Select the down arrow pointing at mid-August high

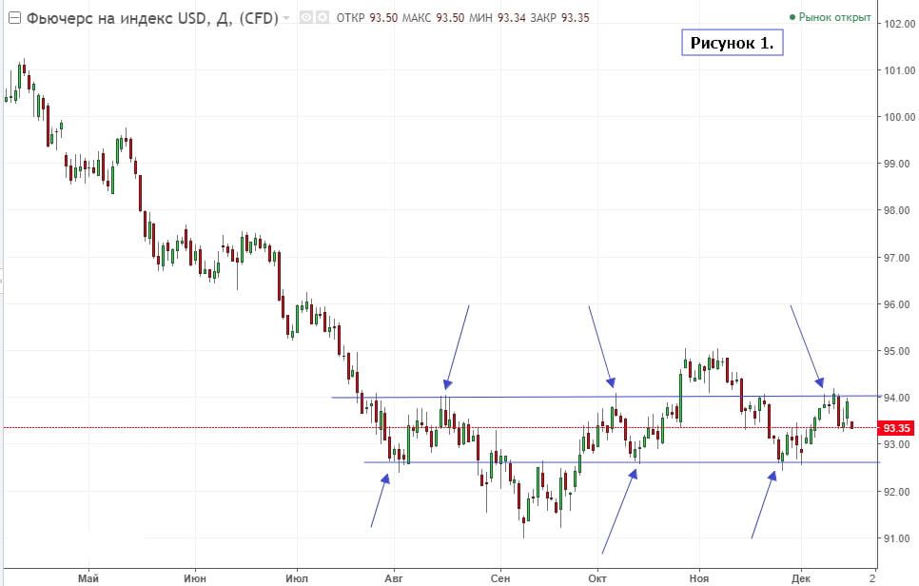pyautogui.click(x=457, y=344)
